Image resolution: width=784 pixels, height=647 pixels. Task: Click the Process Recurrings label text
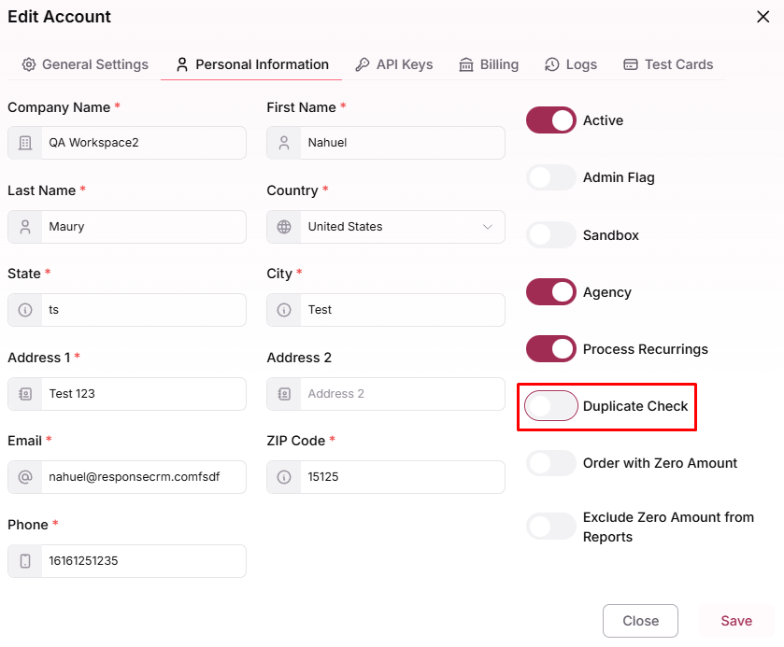(x=646, y=349)
